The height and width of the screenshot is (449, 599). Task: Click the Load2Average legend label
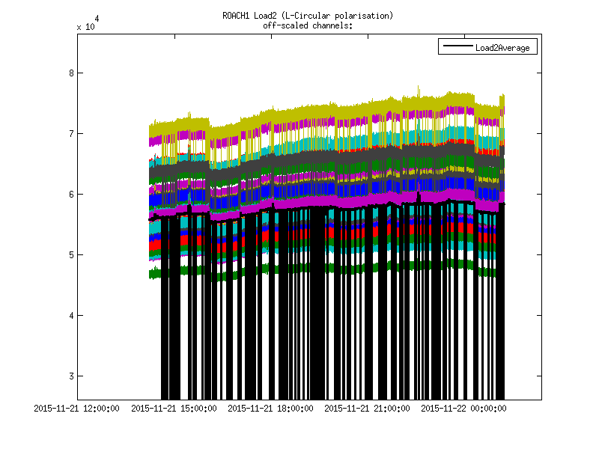click(x=502, y=48)
